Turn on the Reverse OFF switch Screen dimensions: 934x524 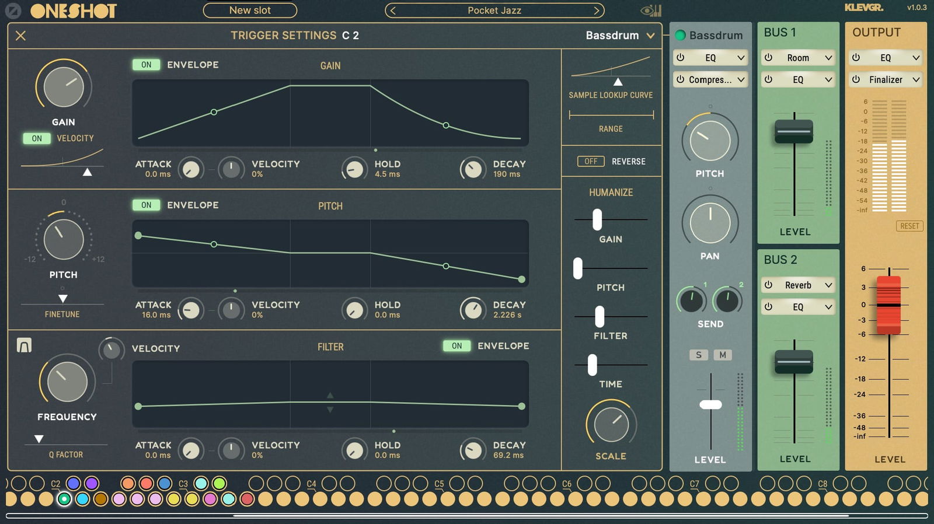pyautogui.click(x=591, y=162)
